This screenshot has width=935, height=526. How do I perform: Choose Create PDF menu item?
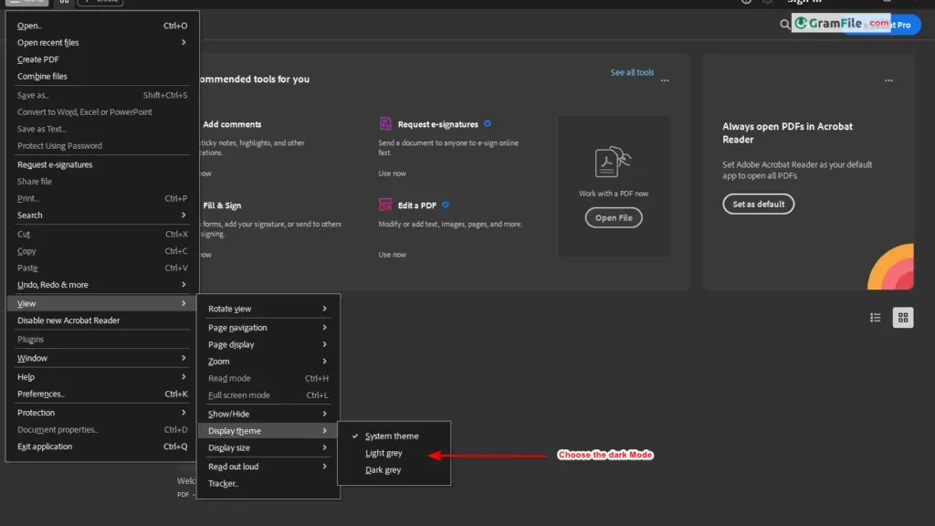(x=101, y=59)
